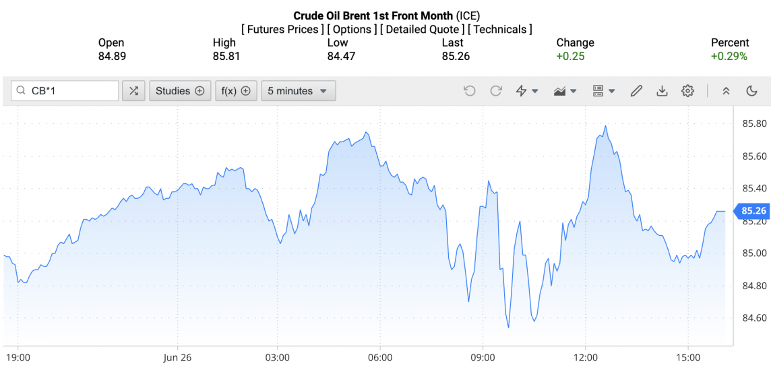This screenshot has width=771, height=366.
Task: Open the chart type selector
Action: point(565,91)
